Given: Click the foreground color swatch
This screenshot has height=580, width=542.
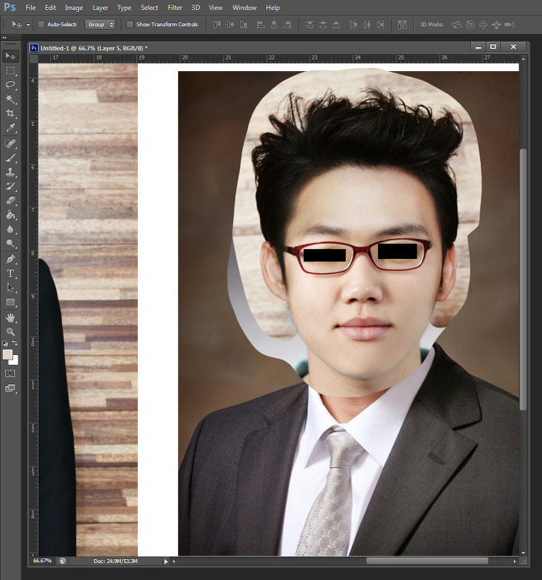Looking at the screenshot, I should click(8, 354).
